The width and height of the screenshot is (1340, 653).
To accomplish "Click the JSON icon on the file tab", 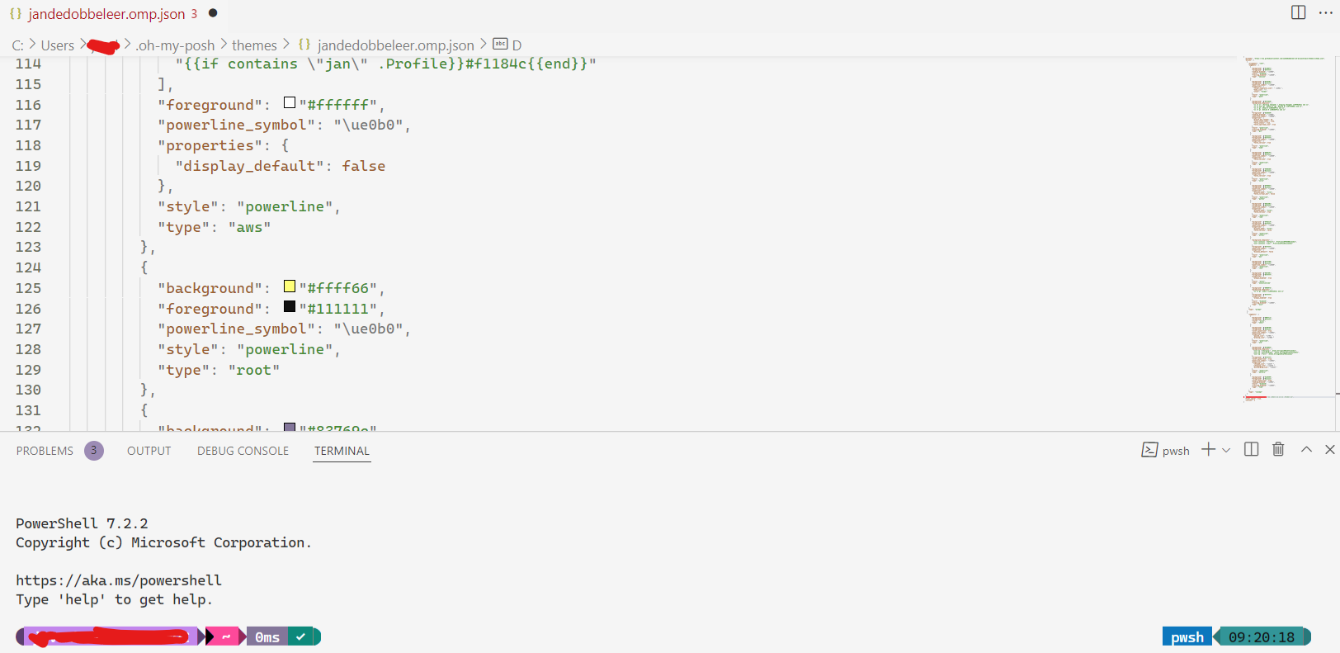I will (x=13, y=13).
